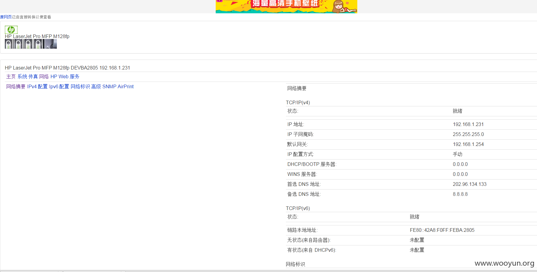The width and height of the screenshot is (537, 272).
Task: Click the 网络标识 section heading at bottom
Action: (x=296, y=264)
